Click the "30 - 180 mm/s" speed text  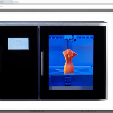pos(88,111)
